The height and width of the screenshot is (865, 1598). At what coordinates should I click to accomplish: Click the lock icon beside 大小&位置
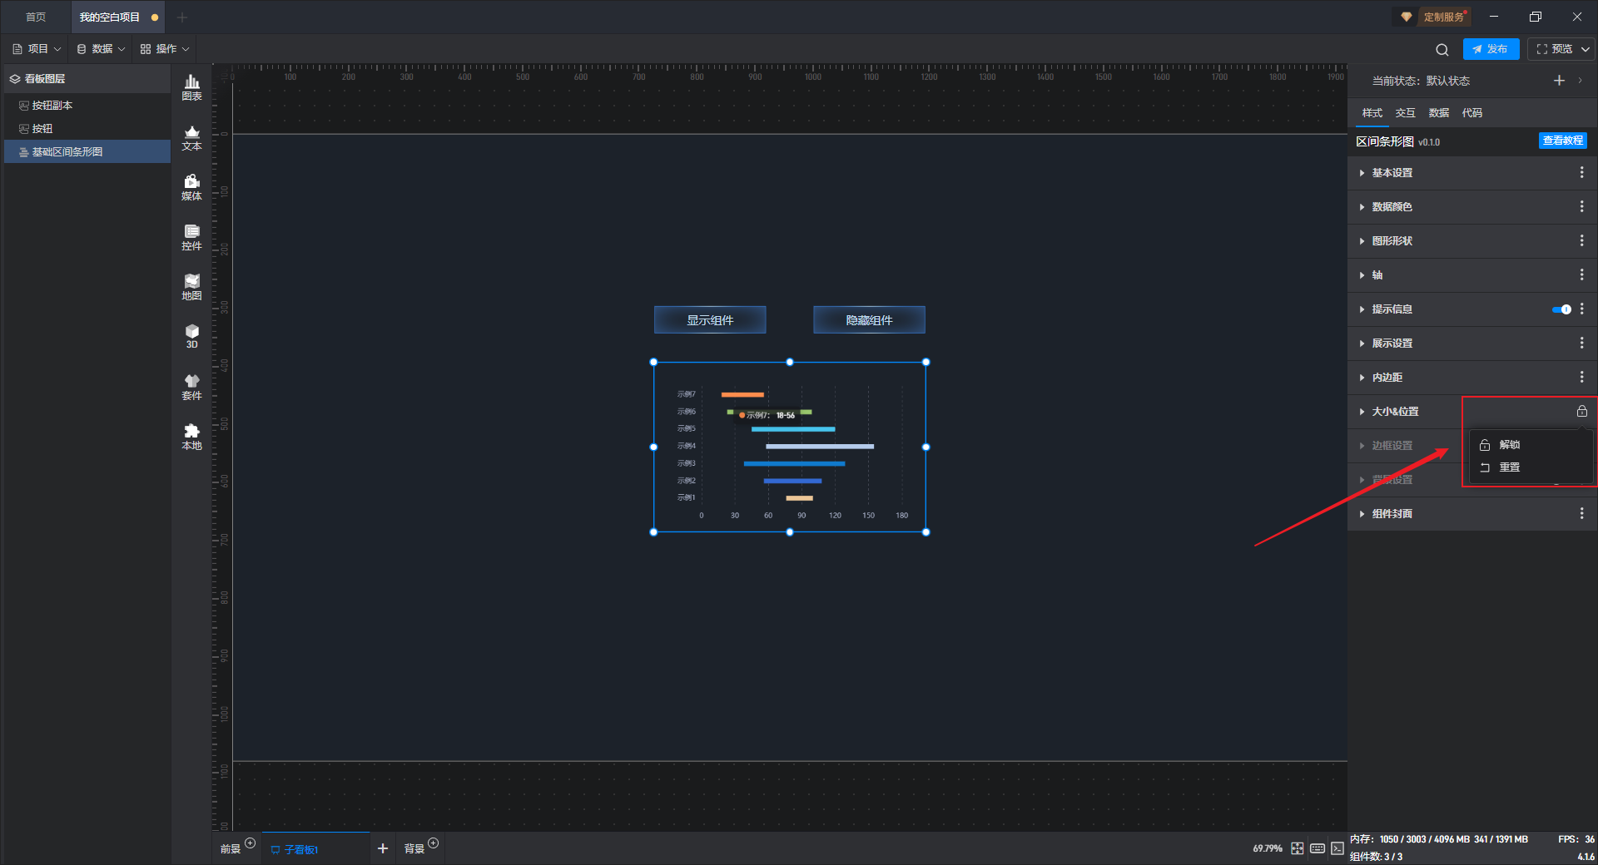click(x=1581, y=412)
